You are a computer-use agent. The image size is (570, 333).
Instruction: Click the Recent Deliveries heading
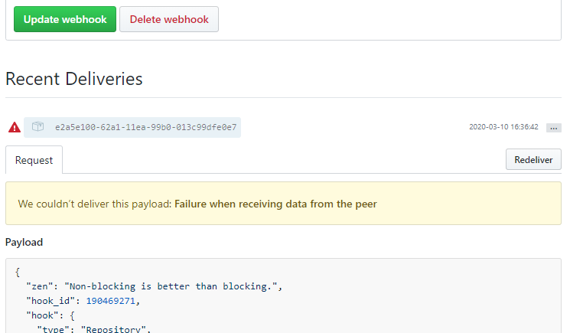point(73,79)
